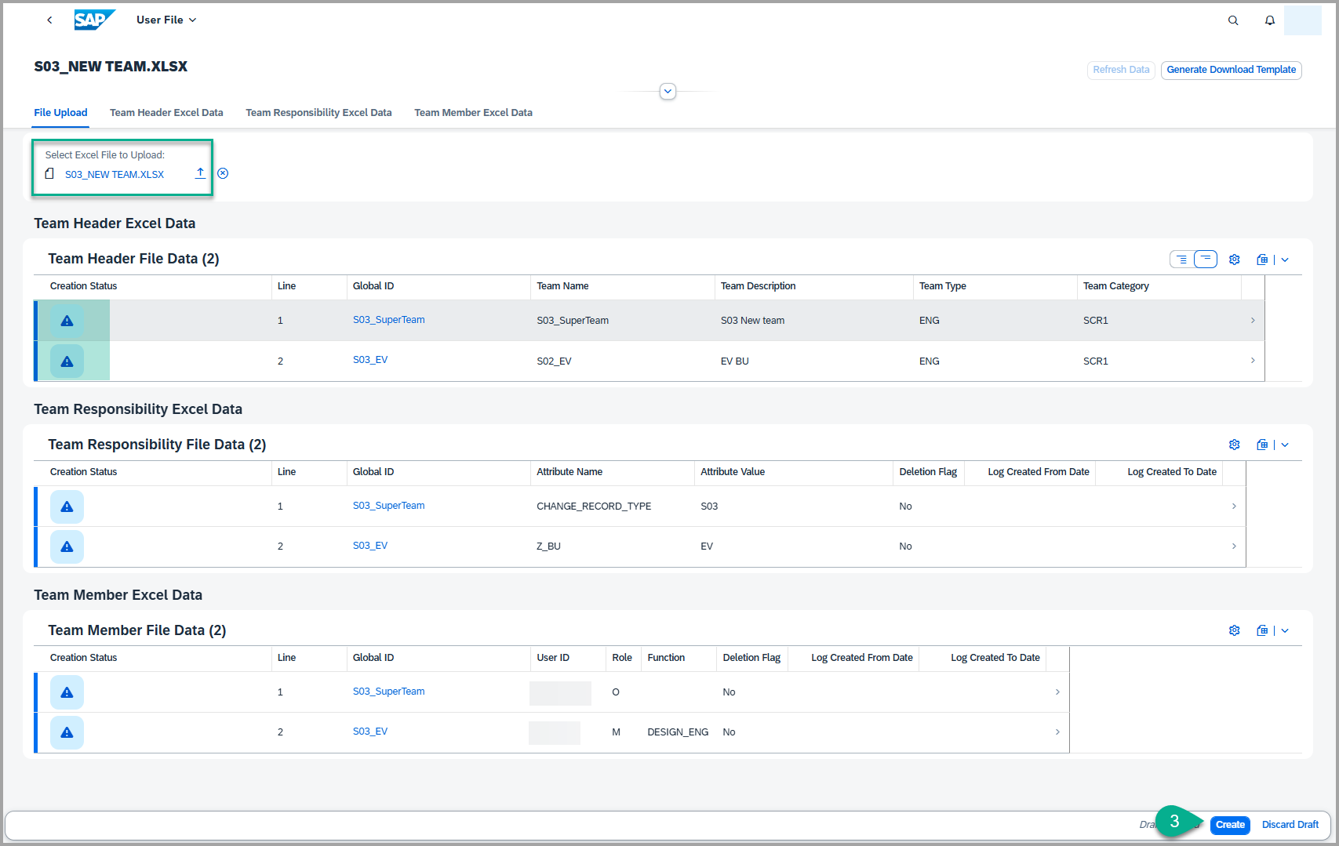Image resolution: width=1339 pixels, height=846 pixels.
Task: Open Team Header table settings gear
Action: 1234,260
